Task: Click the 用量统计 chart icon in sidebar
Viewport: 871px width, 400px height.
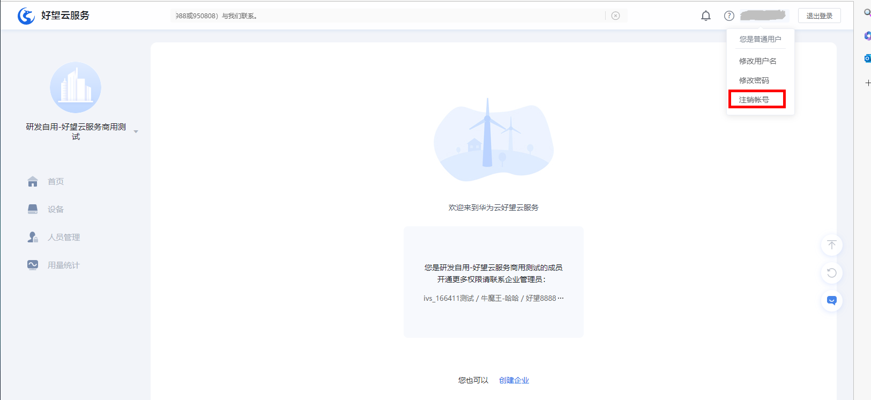Action: point(33,265)
